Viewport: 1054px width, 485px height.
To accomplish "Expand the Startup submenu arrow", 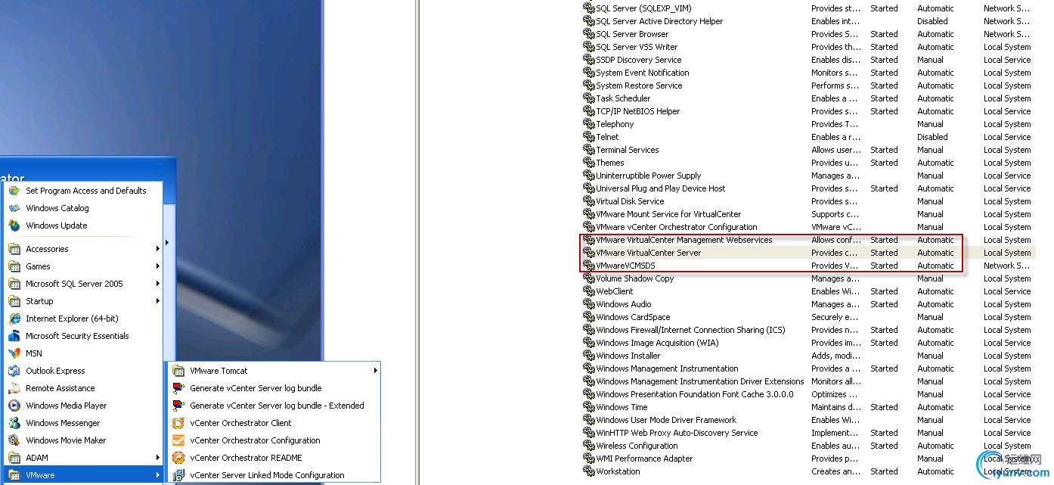I will tap(158, 301).
